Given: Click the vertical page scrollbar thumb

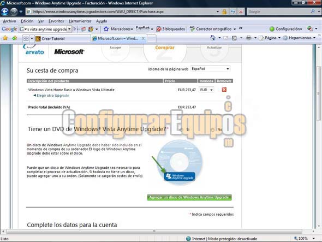Looking at the screenshot, I should click(319, 93).
